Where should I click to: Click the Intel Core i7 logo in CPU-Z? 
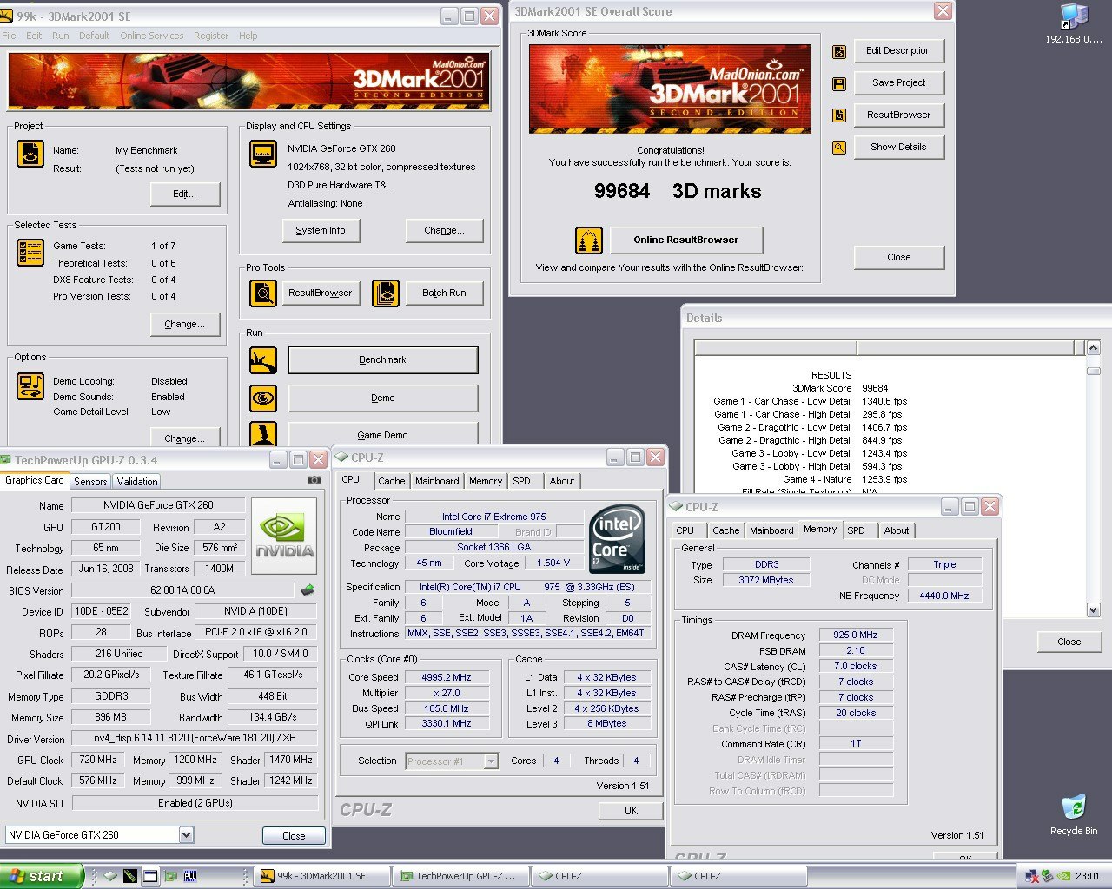618,537
